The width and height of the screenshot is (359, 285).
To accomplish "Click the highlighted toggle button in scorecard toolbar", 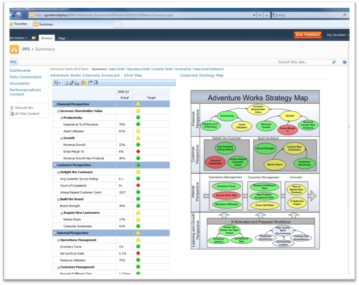I will pyautogui.click(x=84, y=83).
